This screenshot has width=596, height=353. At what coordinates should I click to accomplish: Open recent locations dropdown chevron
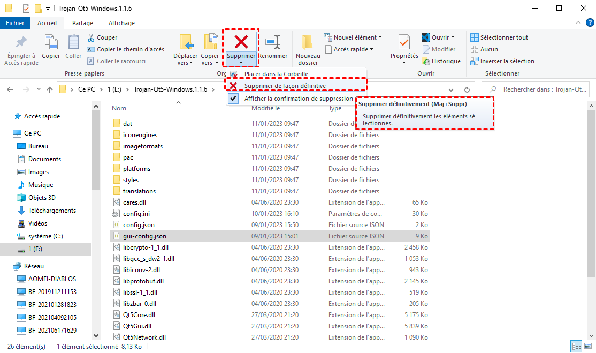tap(39, 89)
